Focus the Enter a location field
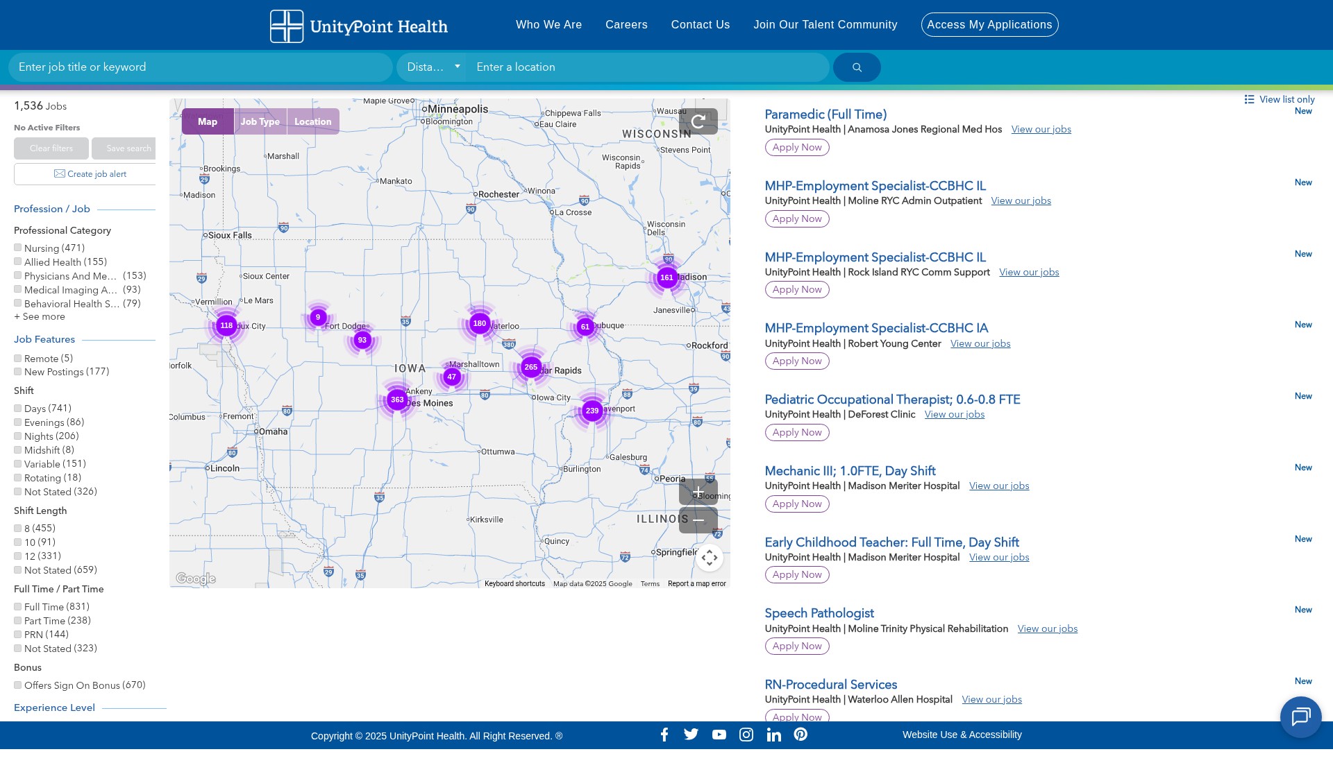Screen dimensions: 1333x763 (648, 67)
